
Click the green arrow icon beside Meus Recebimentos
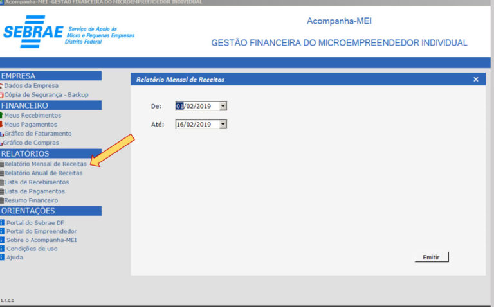1,115
